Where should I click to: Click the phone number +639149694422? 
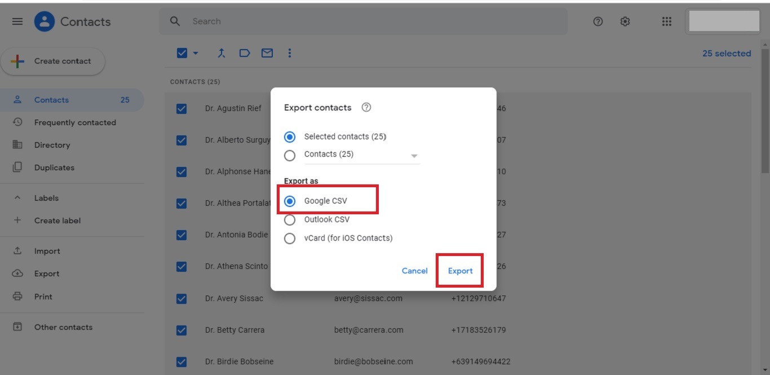[481, 361]
